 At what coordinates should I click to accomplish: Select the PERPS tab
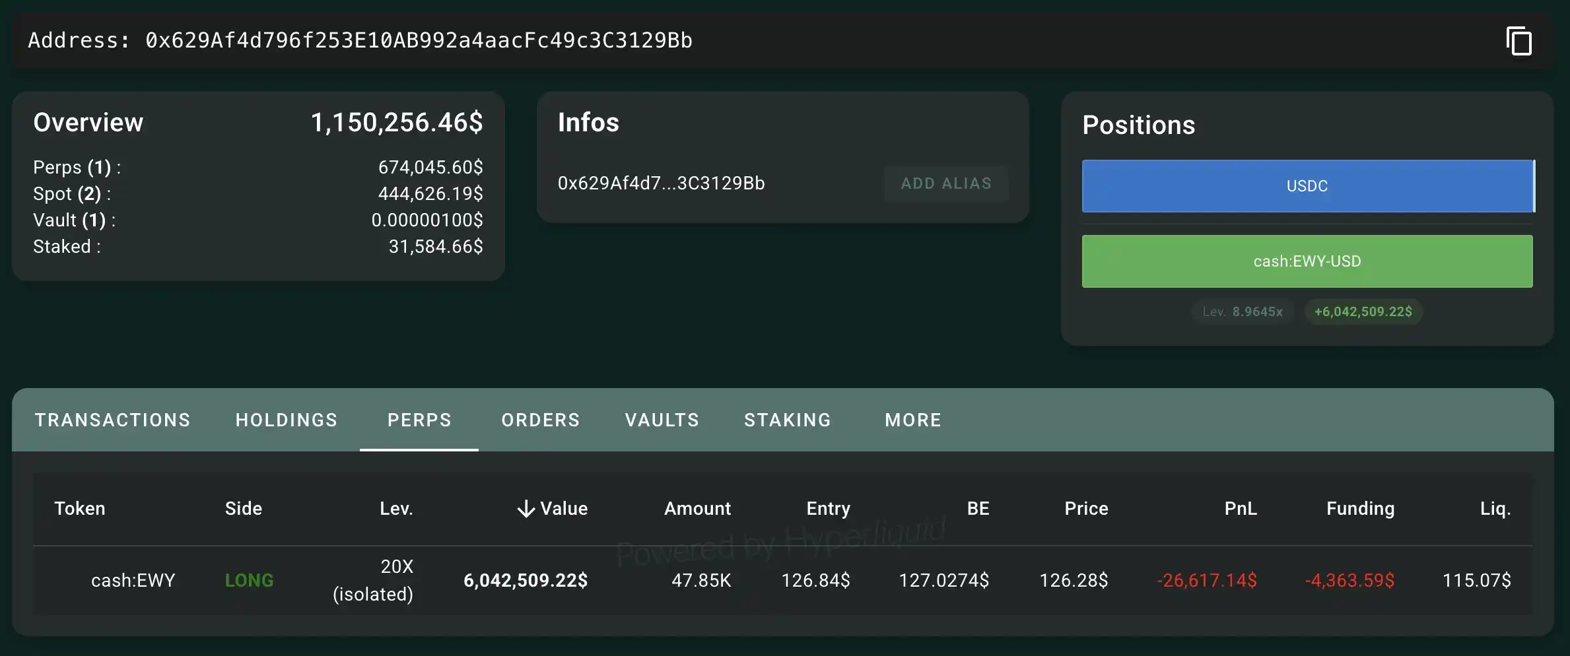419,420
